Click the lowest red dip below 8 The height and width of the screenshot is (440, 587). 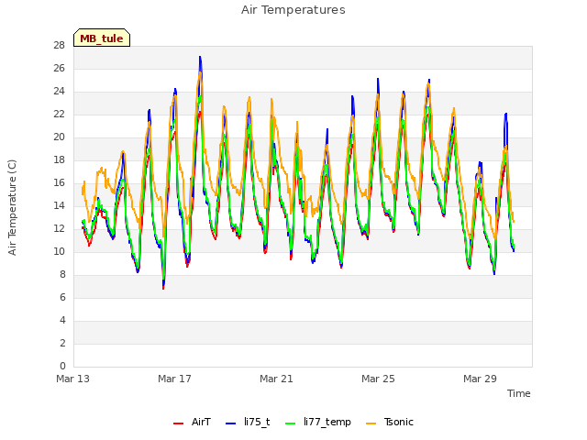coord(163,288)
